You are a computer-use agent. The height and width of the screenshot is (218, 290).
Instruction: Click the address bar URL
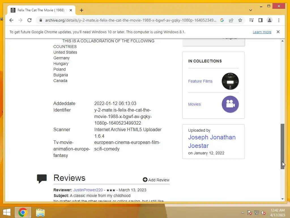tap(131, 20)
